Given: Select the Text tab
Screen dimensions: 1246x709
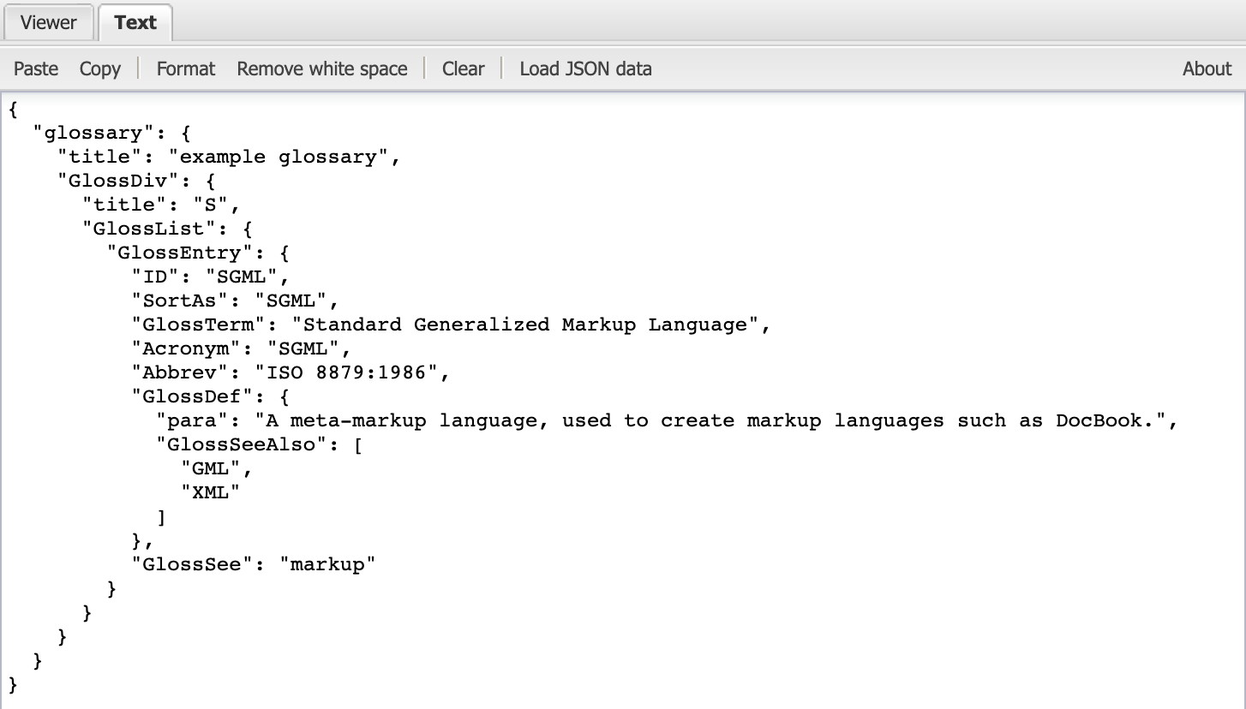Looking at the screenshot, I should pyautogui.click(x=135, y=23).
